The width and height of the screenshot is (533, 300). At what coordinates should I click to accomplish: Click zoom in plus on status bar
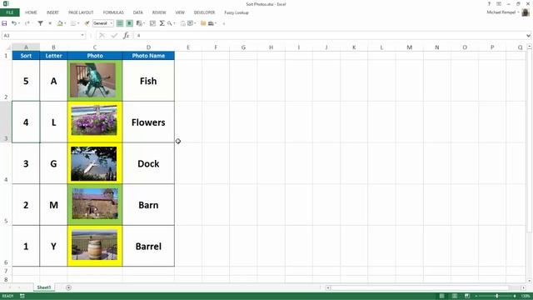coord(515,297)
